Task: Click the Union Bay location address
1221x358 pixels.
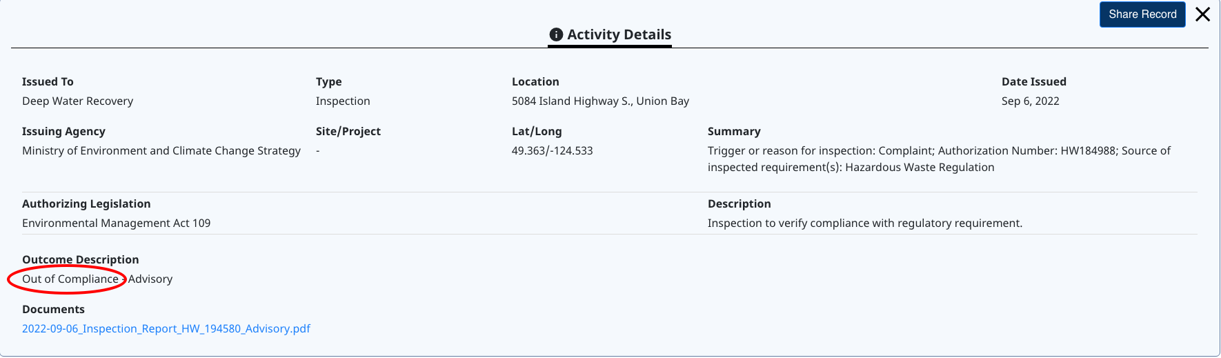Action: click(x=600, y=101)
